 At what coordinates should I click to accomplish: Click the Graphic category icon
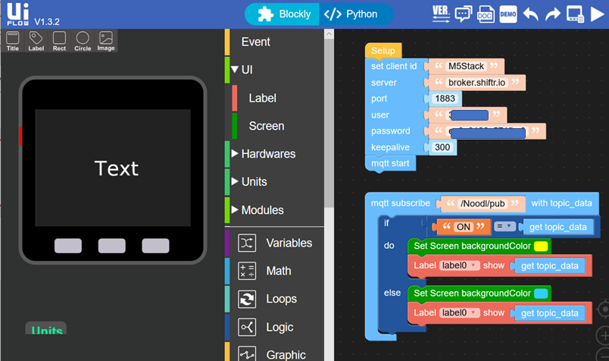click(247, 353)
